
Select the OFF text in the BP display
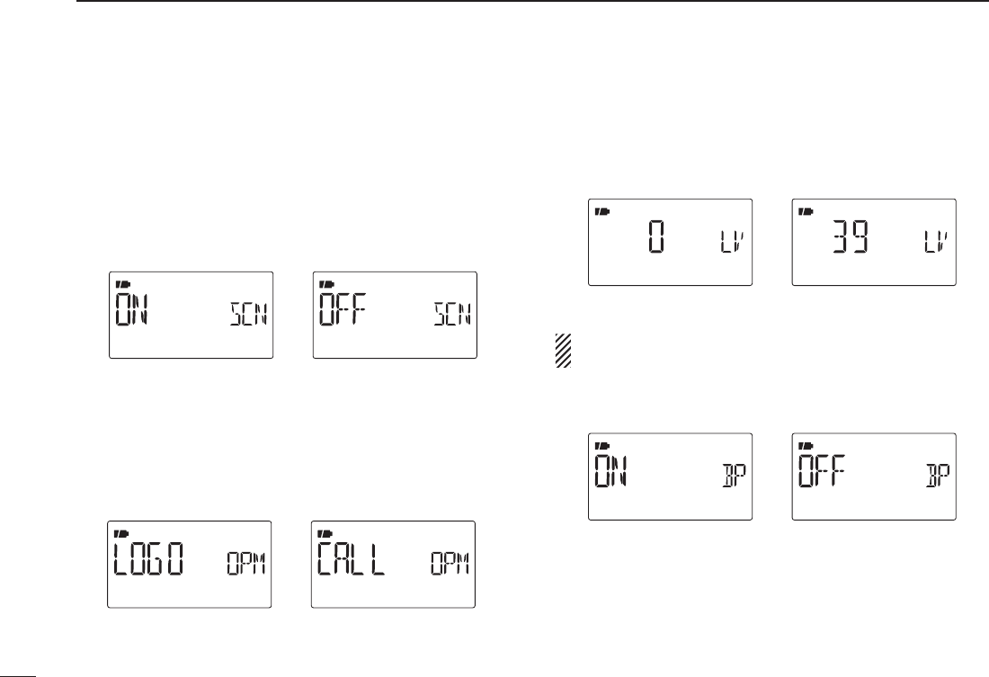823,471
